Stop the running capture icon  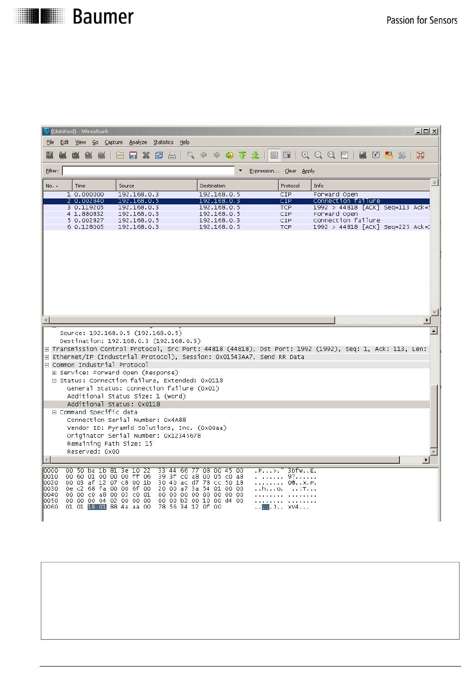click(x=88, y=155)
